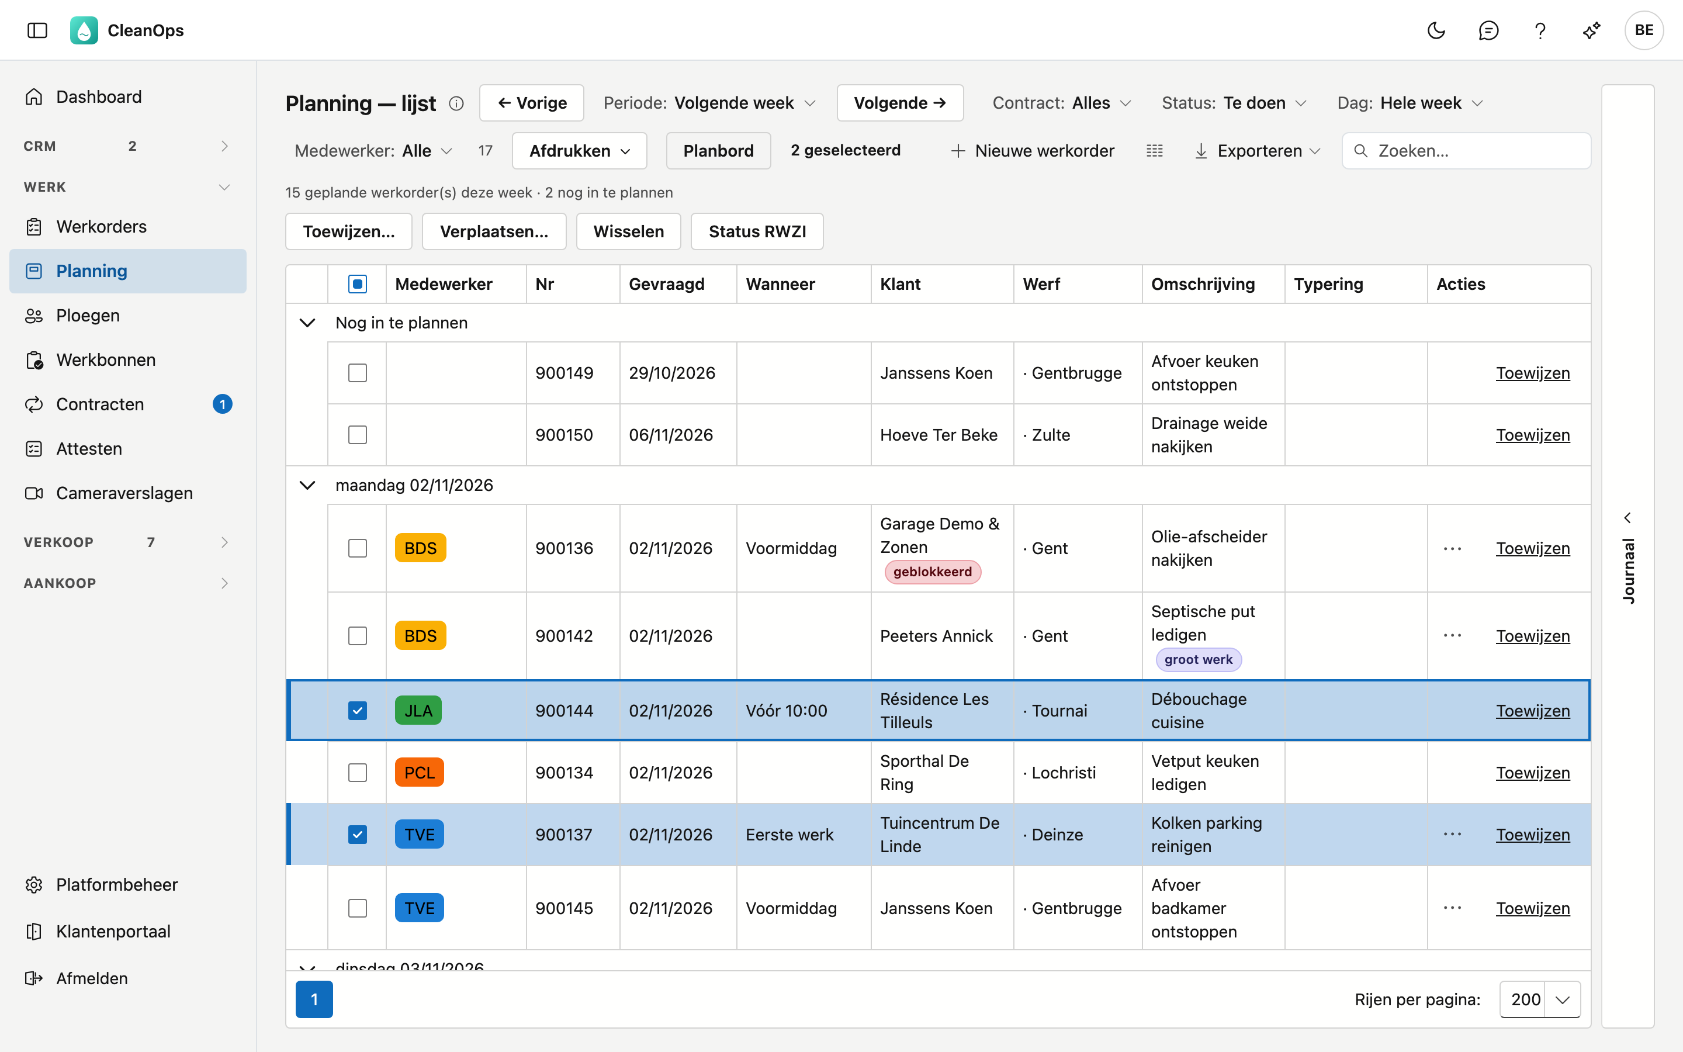
Task: Click the CleanOps logo
Action: pyautogui.click(x=84, y=30)
